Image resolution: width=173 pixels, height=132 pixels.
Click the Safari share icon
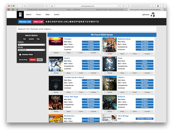click(x=163, y=6)
